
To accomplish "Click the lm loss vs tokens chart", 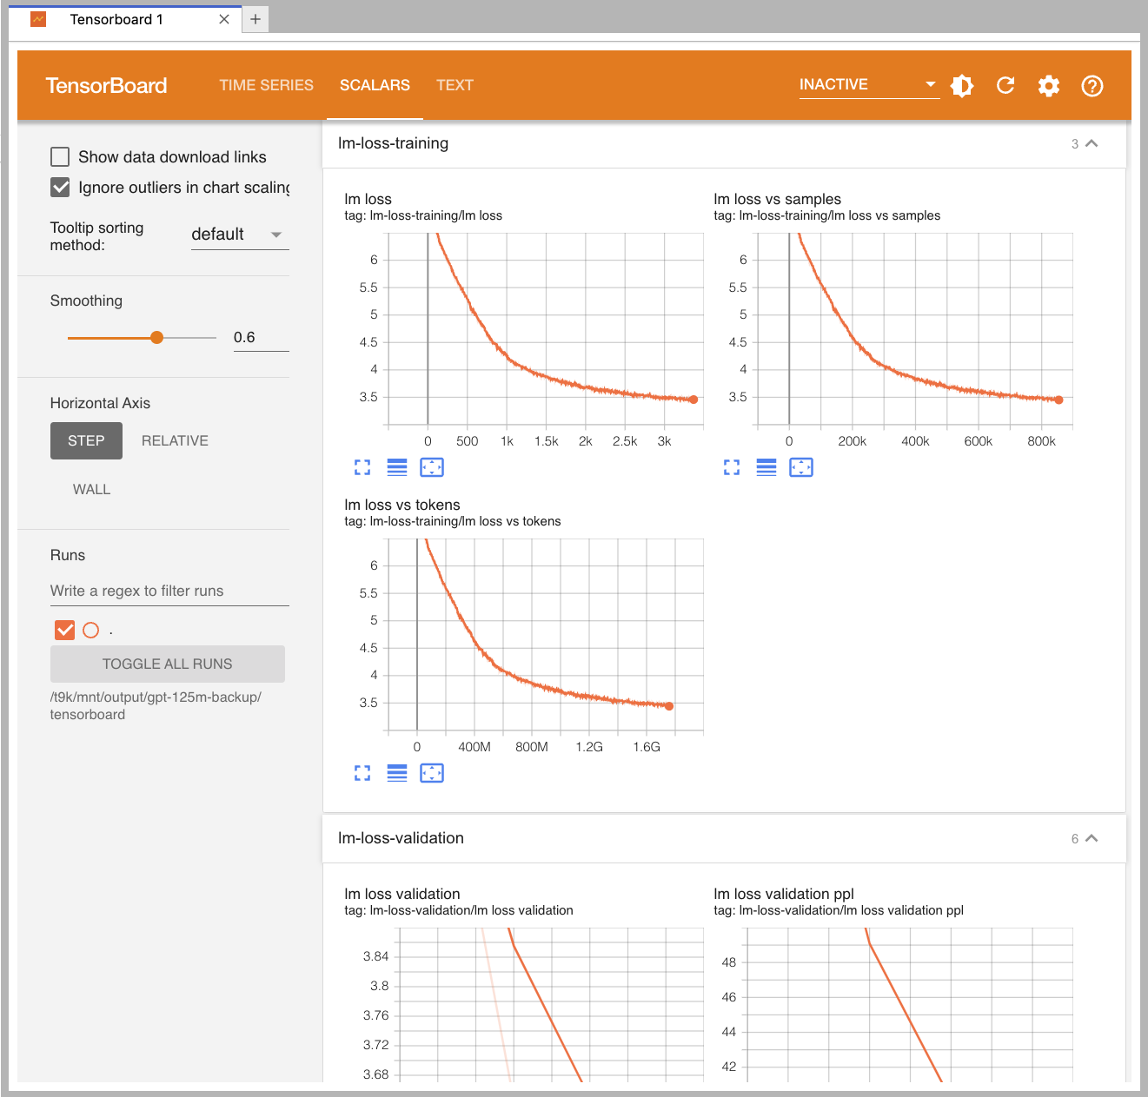I will (x=545, y=636).
